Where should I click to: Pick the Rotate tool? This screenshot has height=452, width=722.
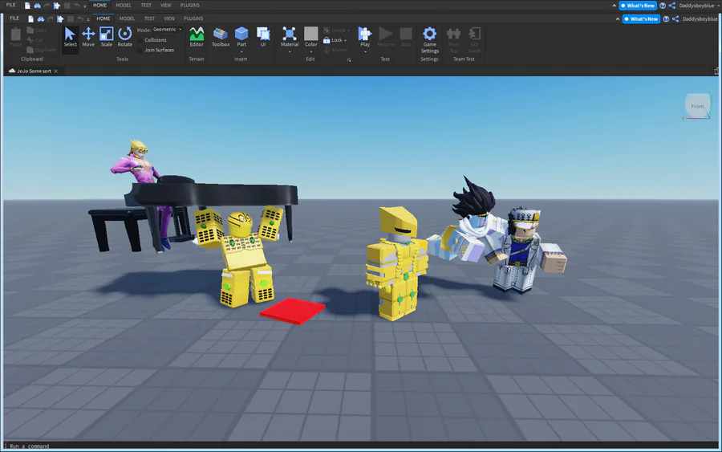pos(125,37)
